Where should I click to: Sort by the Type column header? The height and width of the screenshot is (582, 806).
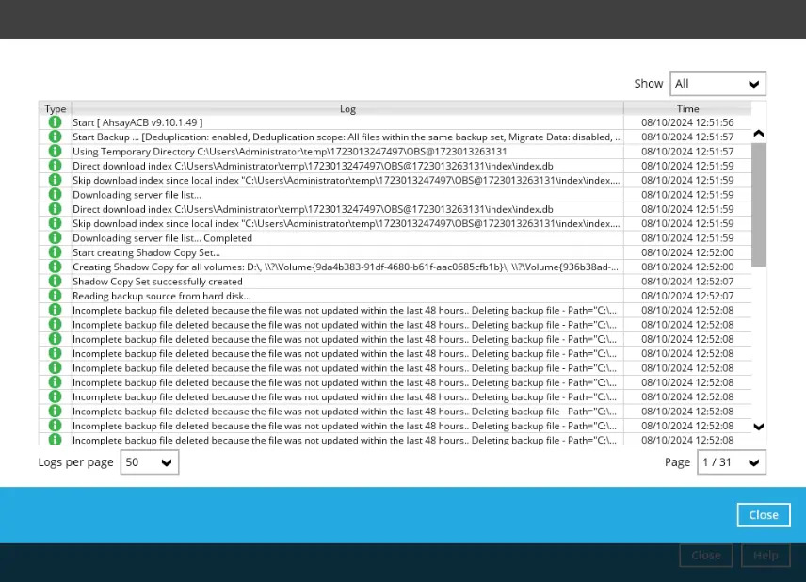[56, 109]
